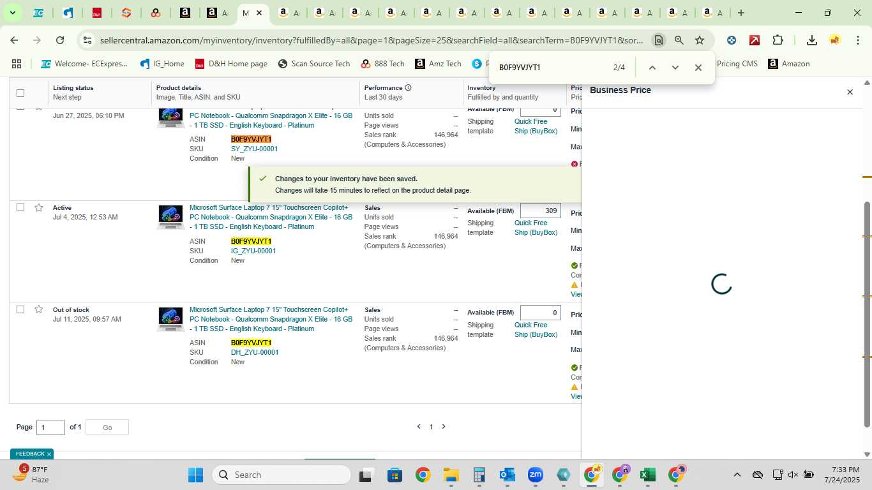Reload the Seller Central page
Image resolution: width=872 pixels, height=490 pixels.
tap(60, 40)
